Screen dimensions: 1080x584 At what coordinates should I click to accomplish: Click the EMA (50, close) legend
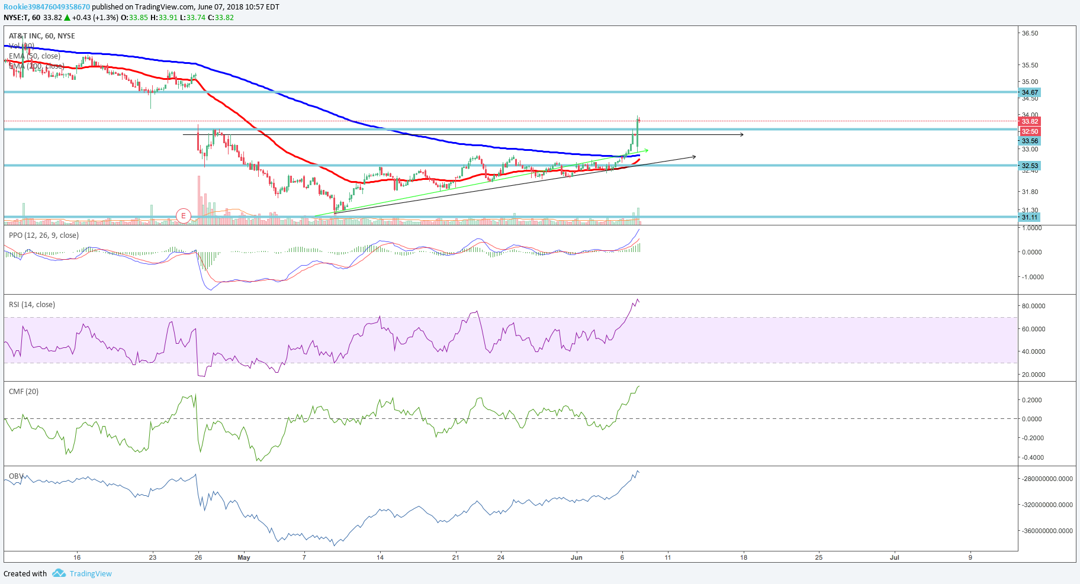coord(34,56)
